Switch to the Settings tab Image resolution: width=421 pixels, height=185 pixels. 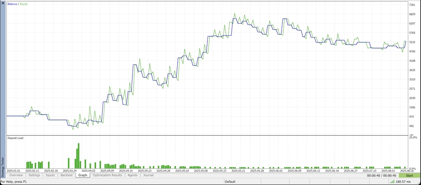(x=34, y=175)
